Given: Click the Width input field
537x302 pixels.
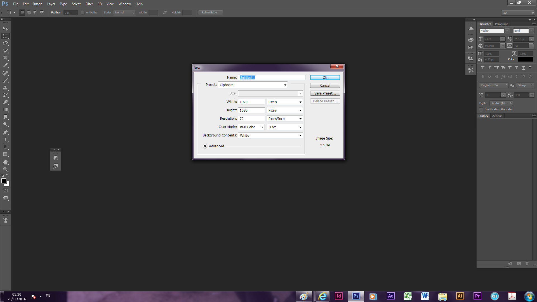Looking at the screenshot, I should click(251, 102).
